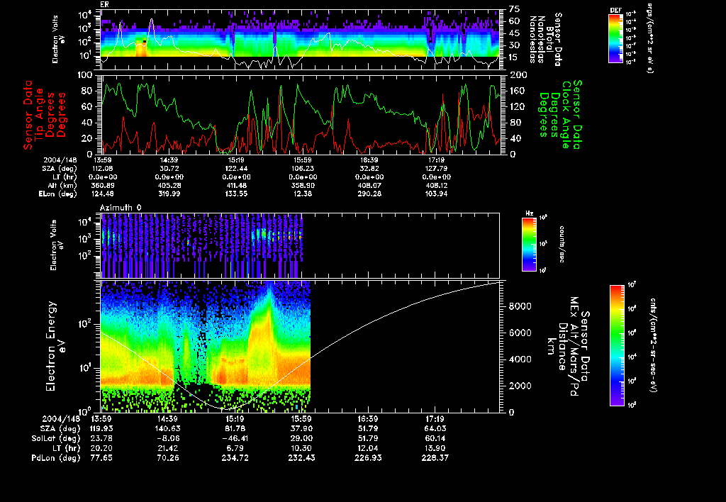
Task: Click the 'PdLon (deg)' row label
Action: tap(56, 458)
